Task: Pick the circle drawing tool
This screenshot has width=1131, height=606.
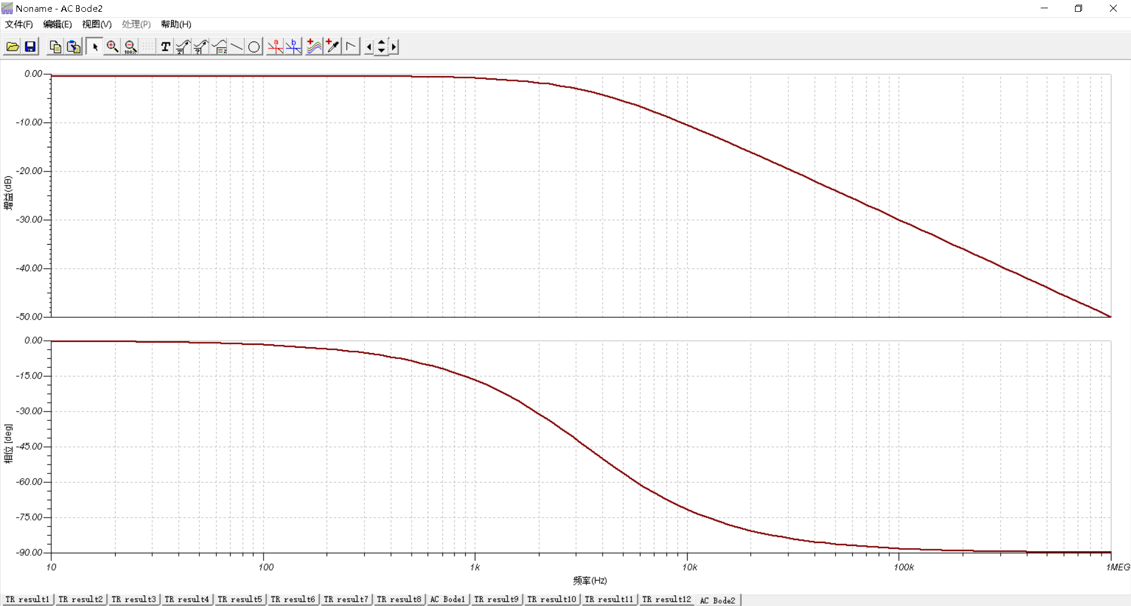Action: tap(254, 47)
